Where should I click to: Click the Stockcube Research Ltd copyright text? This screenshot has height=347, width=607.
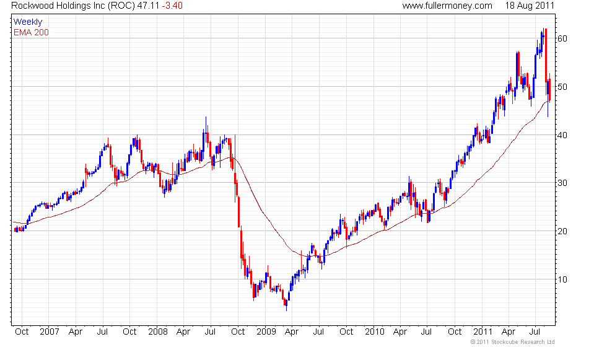point(513,341)
